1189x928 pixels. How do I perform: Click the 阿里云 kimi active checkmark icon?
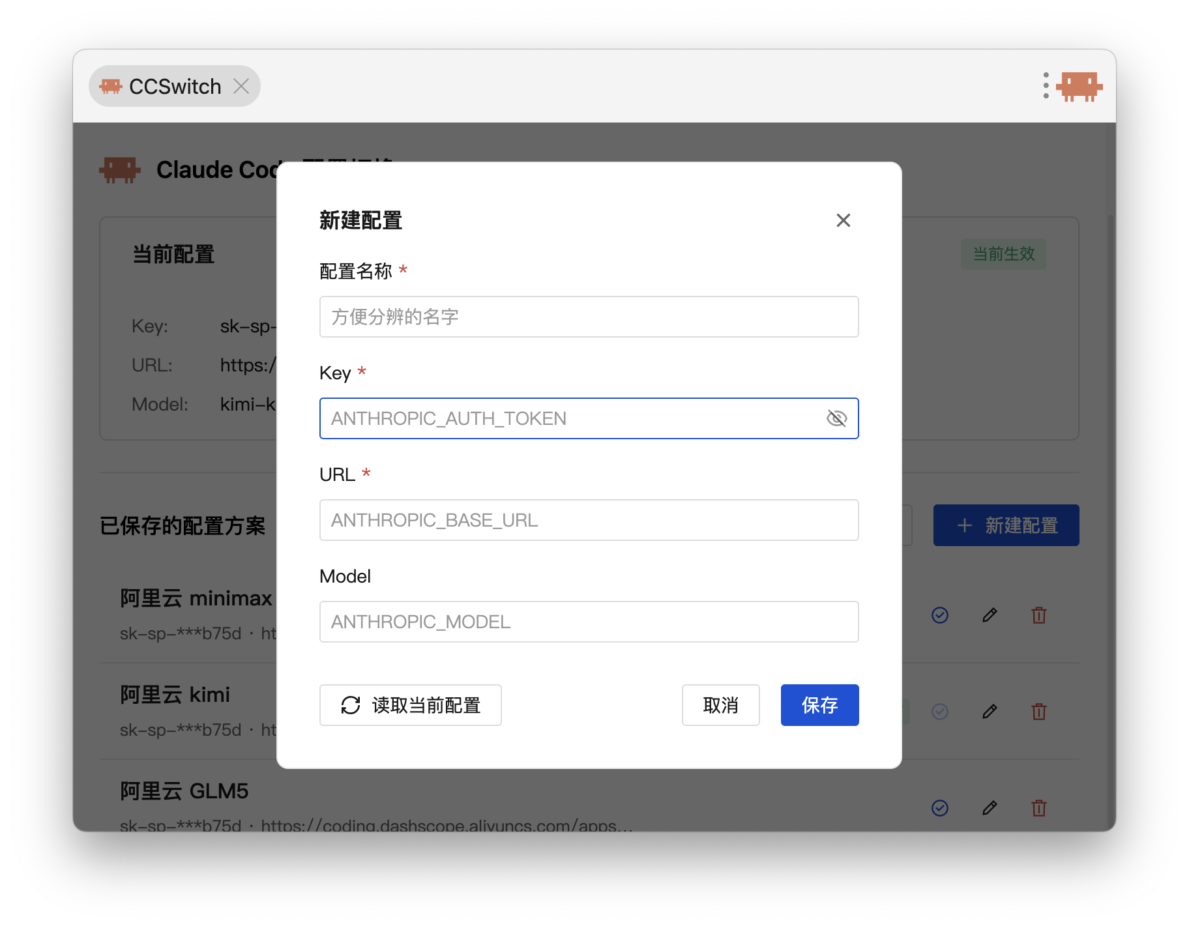940,712
